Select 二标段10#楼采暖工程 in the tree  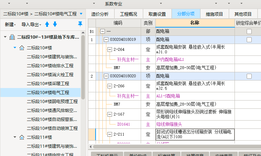tap(48, 84)
